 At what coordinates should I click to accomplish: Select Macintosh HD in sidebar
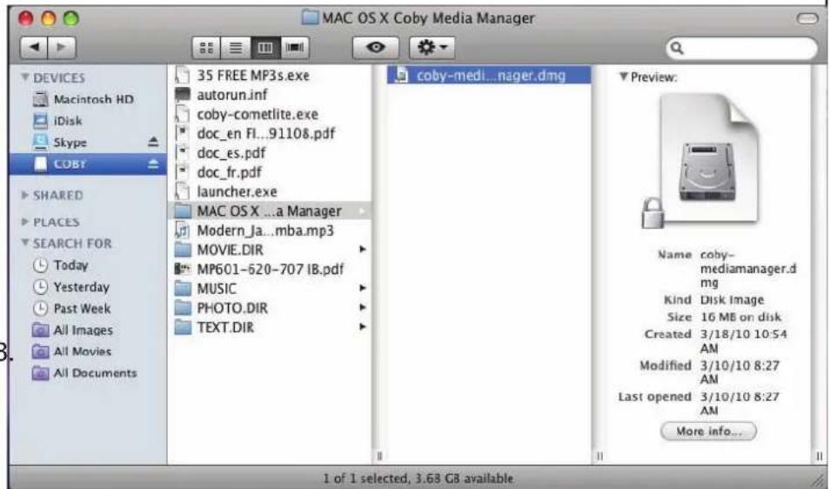[87, 99]
